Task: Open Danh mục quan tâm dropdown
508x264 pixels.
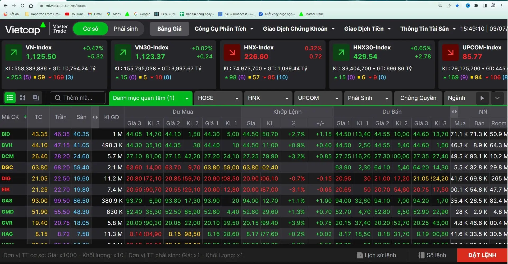Action: tap(150, 98)
